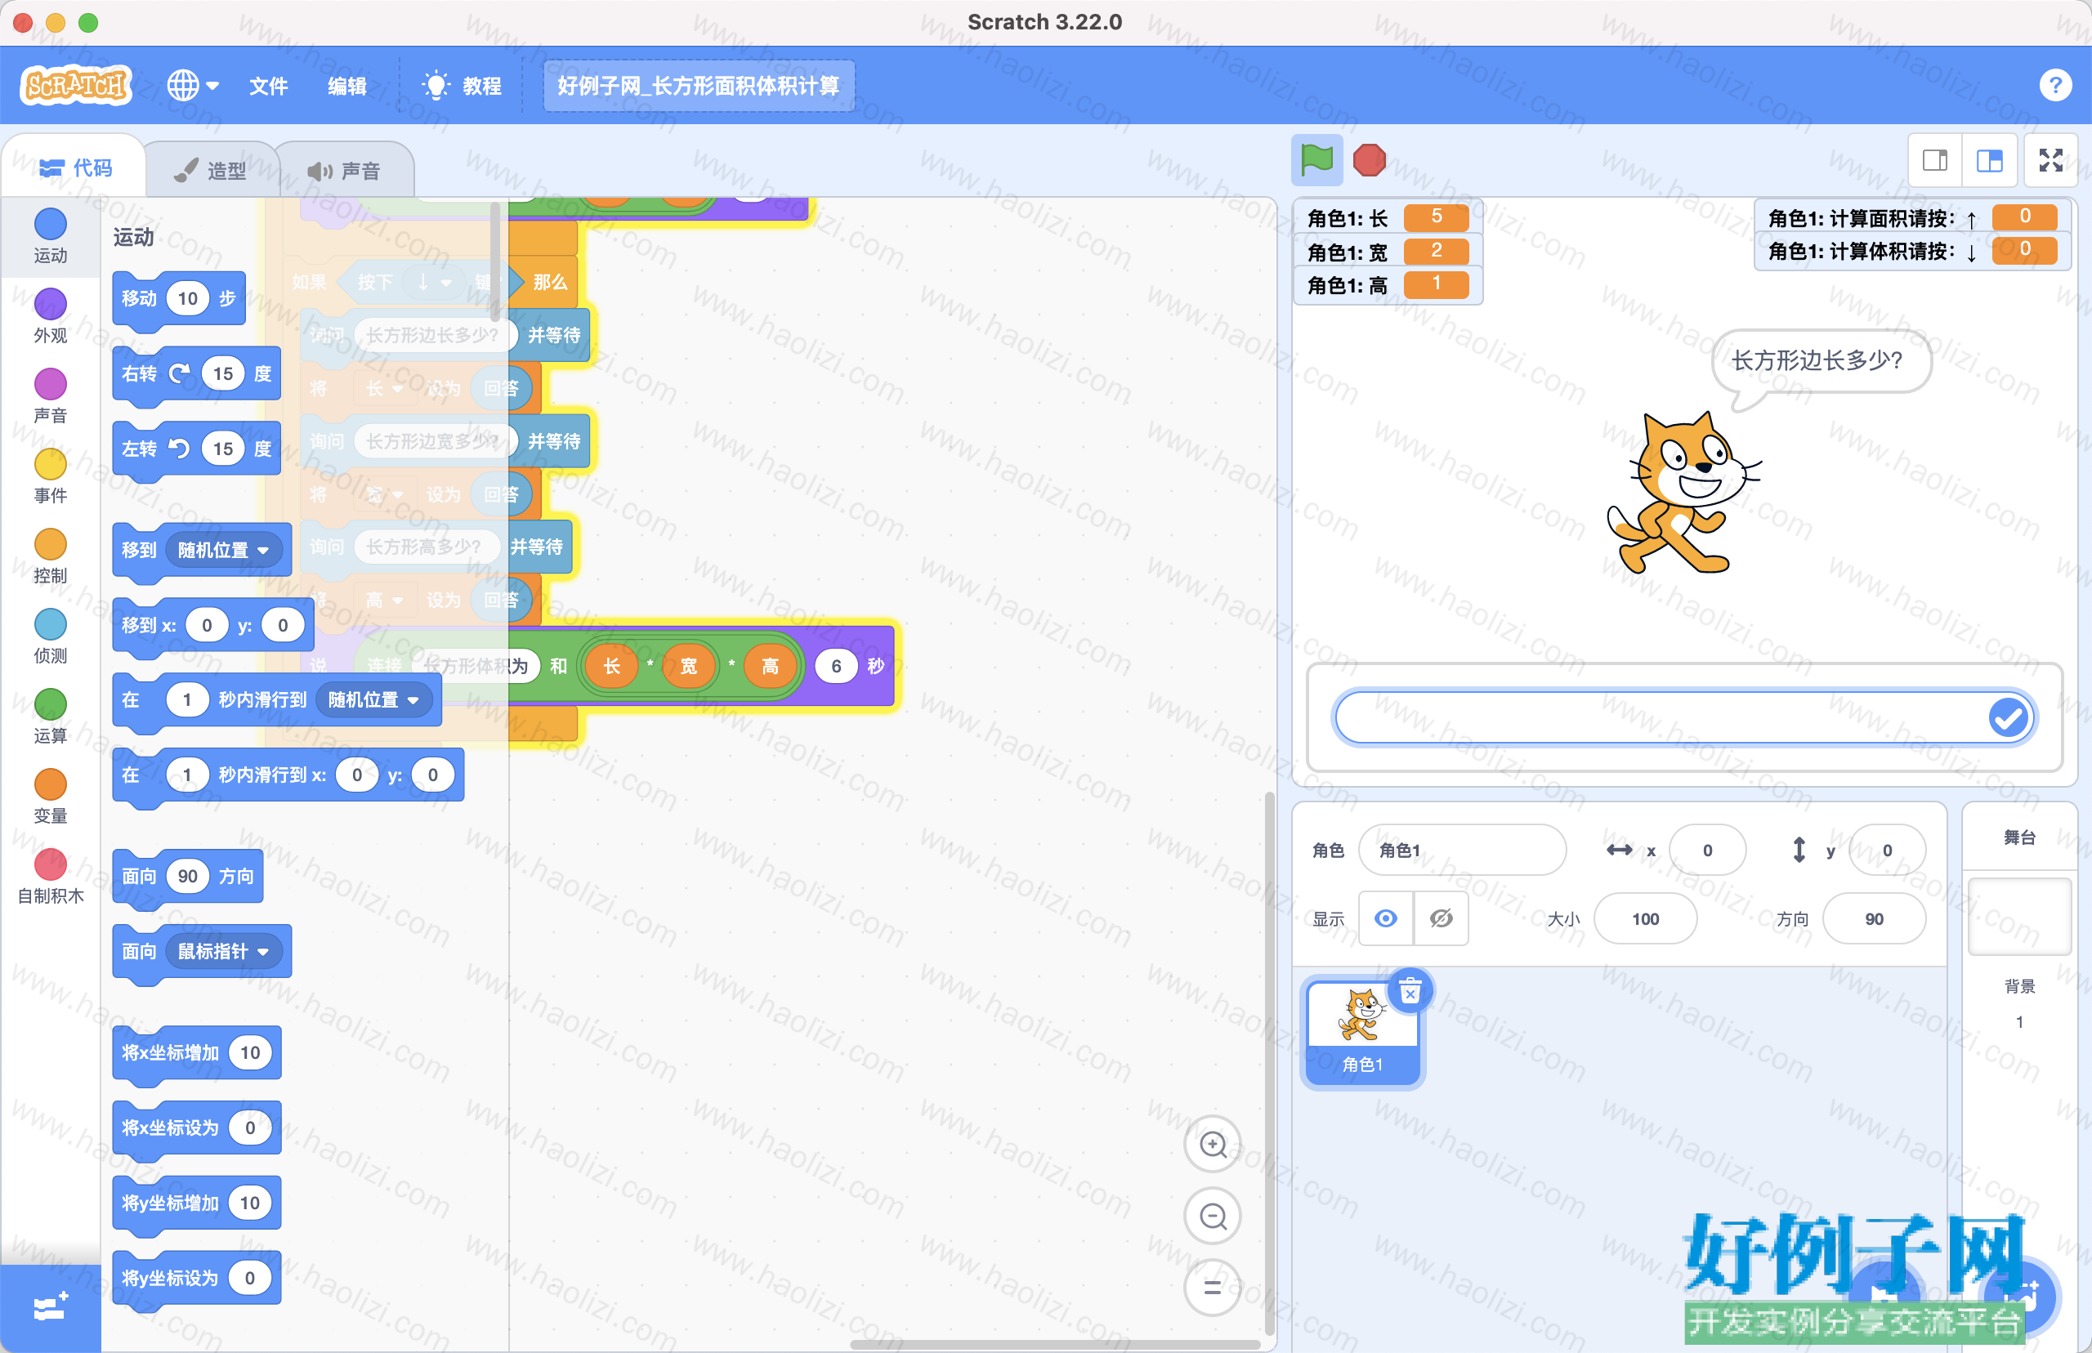Click the green flag to run
Viewport: 2092px width, 1353px height.
click(x=1316, y=160)
